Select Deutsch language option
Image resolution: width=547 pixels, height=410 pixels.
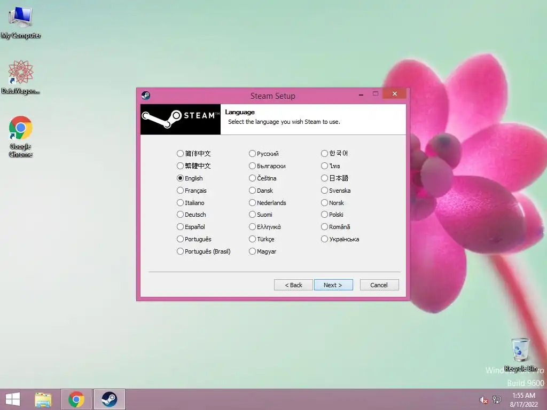[191, 215]
